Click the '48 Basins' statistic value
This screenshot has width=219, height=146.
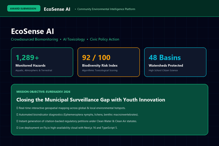[x=165, y=58]
